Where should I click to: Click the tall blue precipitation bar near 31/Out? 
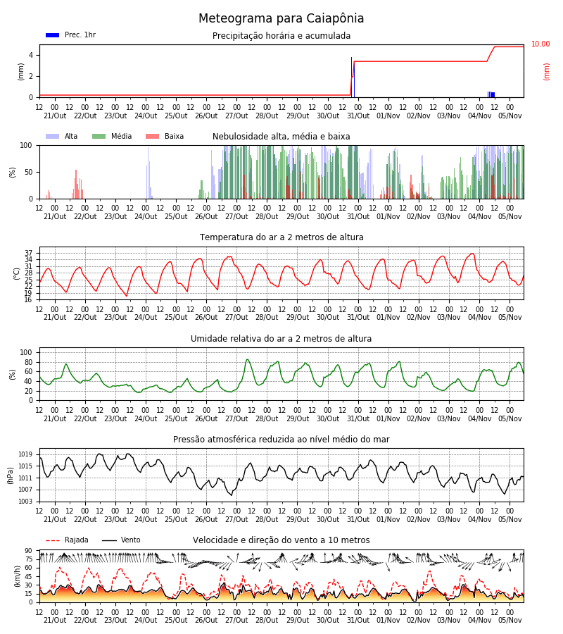click(x=351, y=77)
